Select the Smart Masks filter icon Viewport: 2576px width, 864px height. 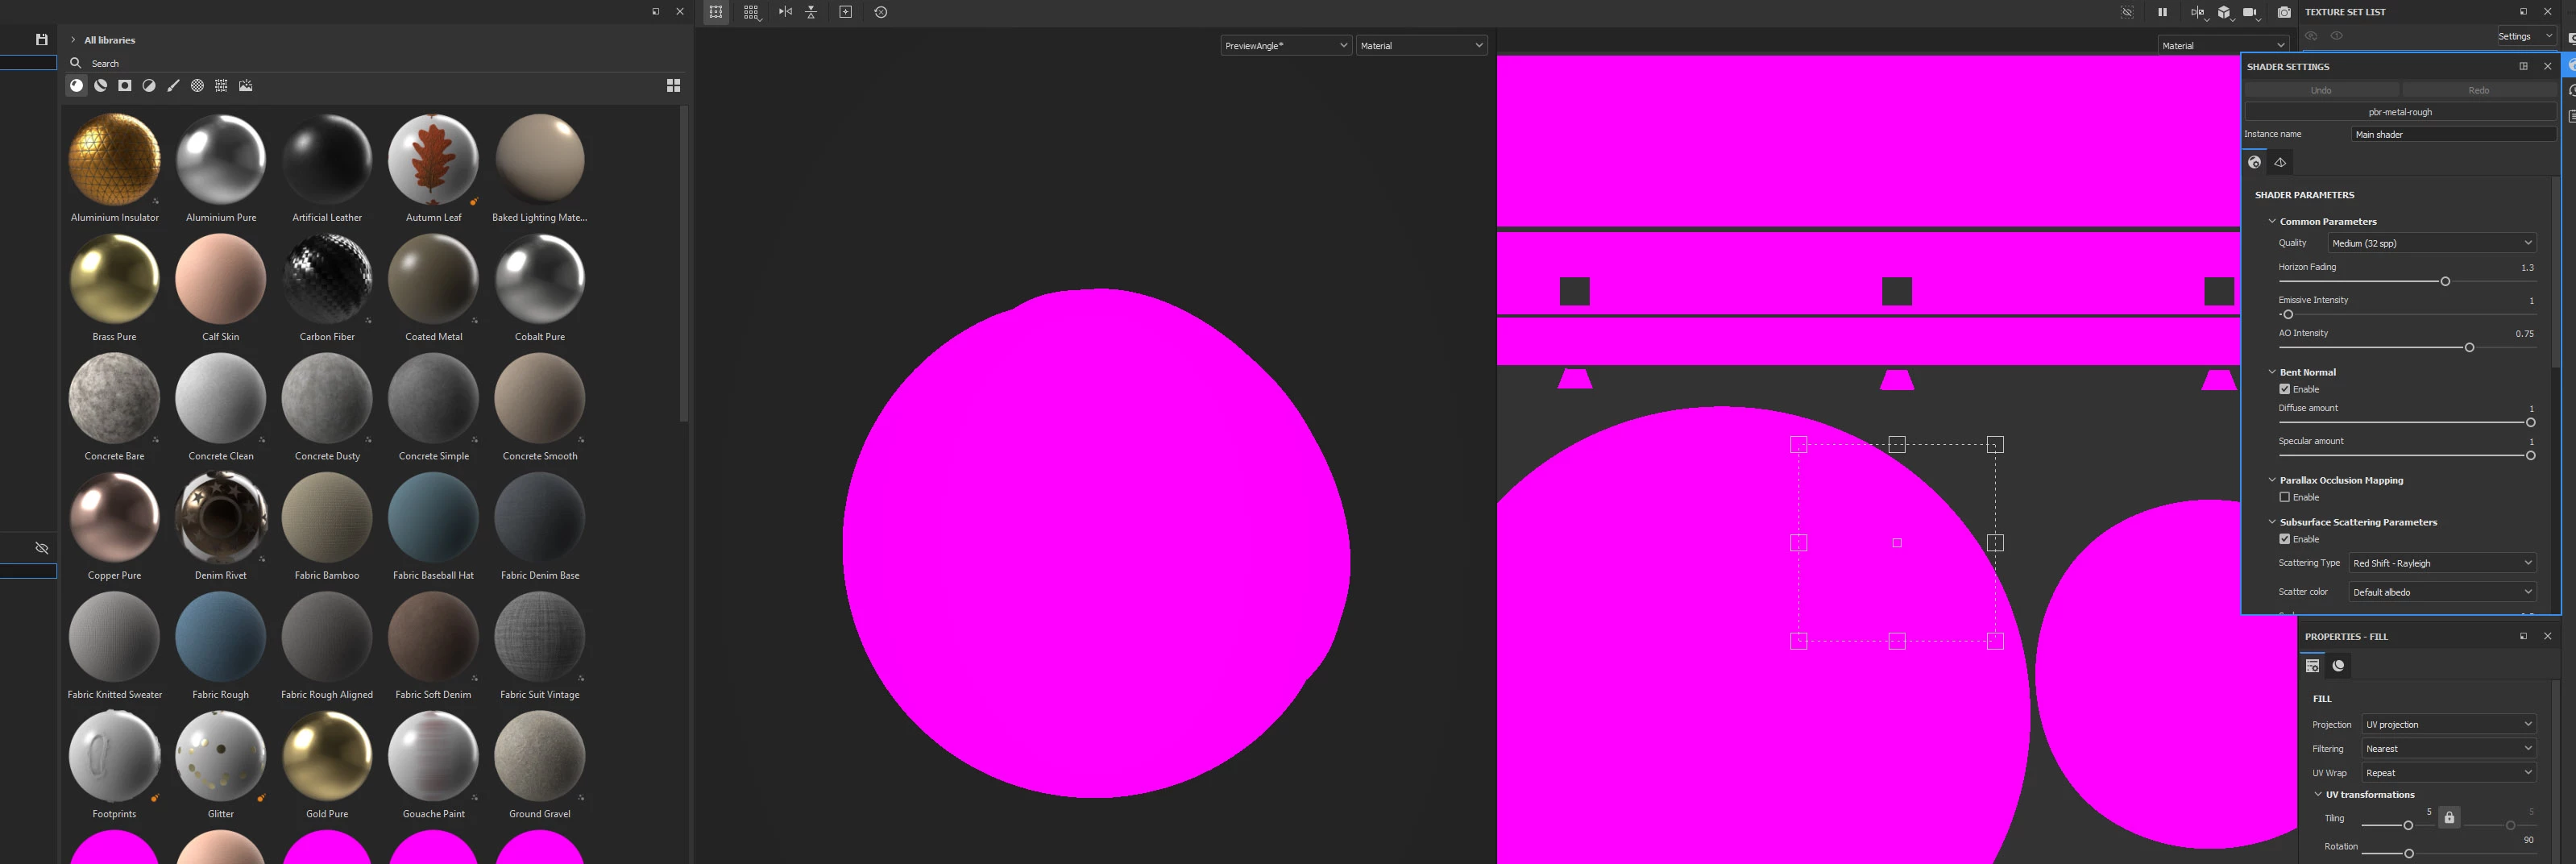125,86
